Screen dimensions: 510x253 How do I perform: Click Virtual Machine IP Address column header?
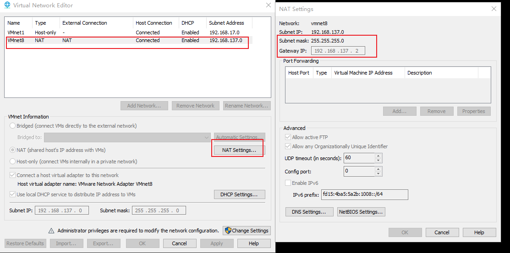(x=368, y=73)
